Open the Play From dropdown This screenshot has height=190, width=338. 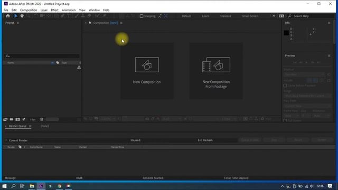pyautogui.click(x=307, y=106)
